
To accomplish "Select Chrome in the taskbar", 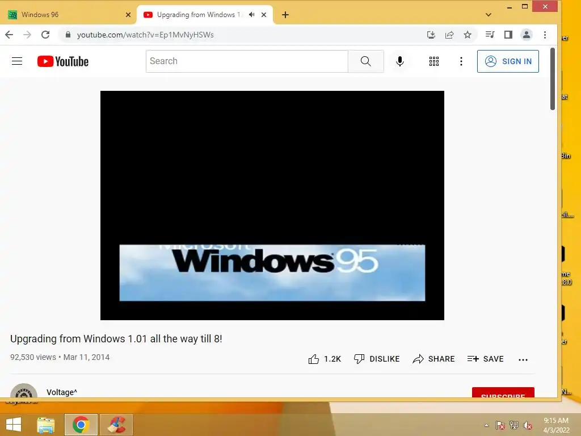I will click(x=81, y=425).
